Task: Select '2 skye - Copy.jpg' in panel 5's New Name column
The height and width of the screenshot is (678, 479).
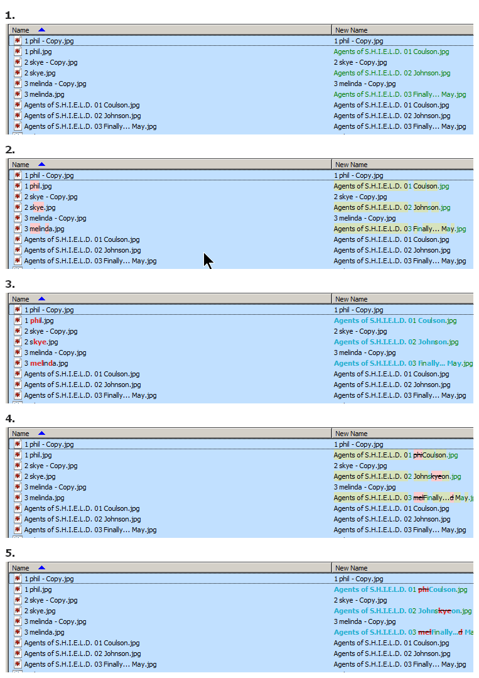Action: pos(360,600)
